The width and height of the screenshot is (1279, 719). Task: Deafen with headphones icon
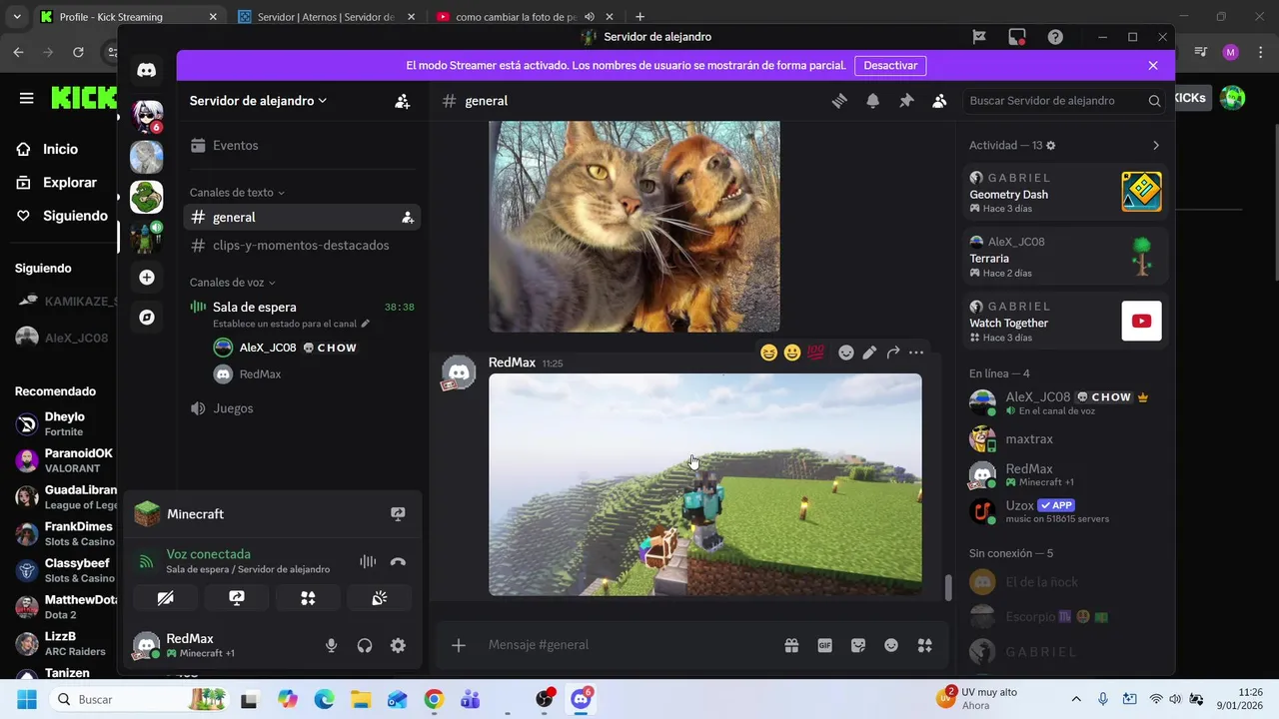[x=365, y=645]
